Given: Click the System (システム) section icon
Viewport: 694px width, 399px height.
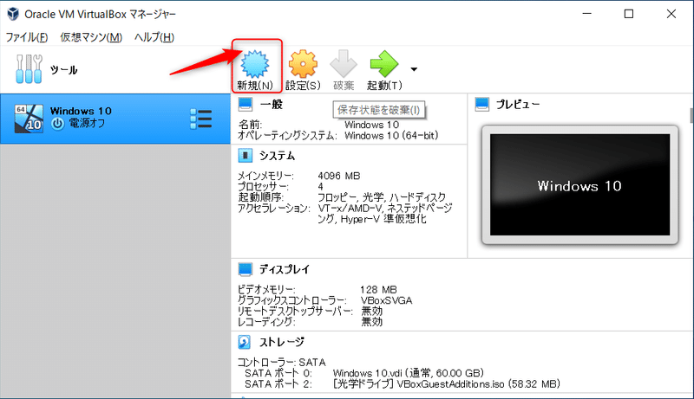Looking at the screenshot, I should [246, 156].
